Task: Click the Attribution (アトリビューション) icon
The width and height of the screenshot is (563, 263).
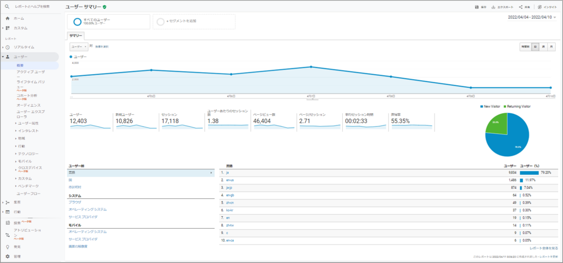Action: tap(7, 233)
